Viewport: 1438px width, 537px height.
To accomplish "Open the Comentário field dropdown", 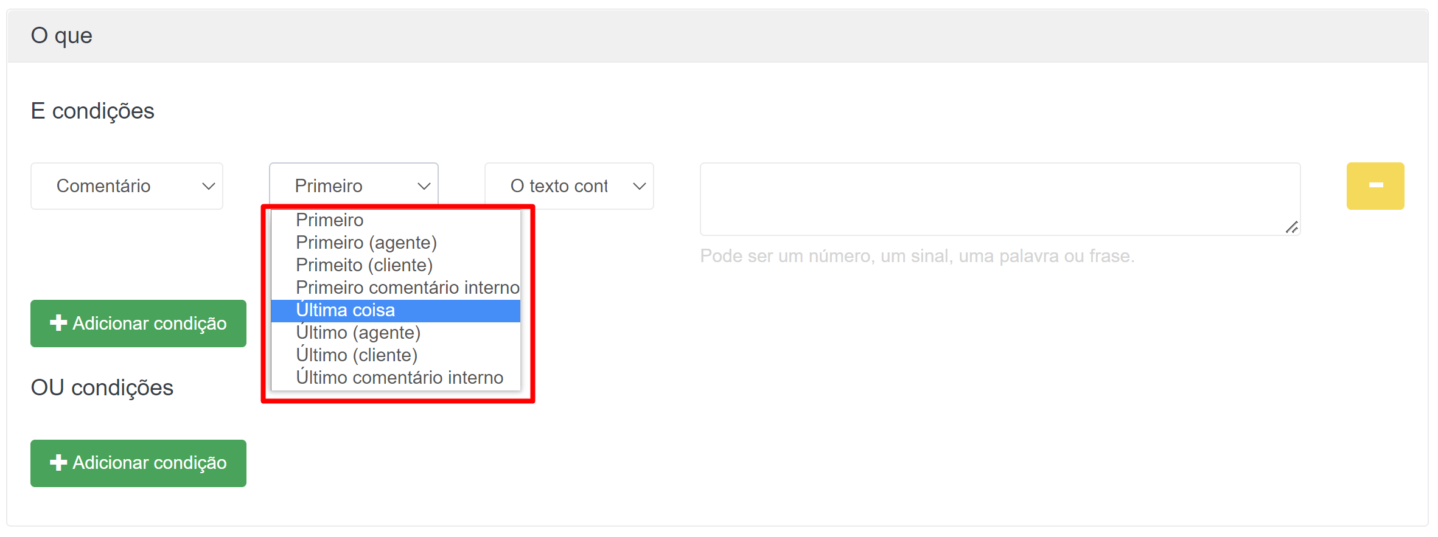I will tap(126, 185).
